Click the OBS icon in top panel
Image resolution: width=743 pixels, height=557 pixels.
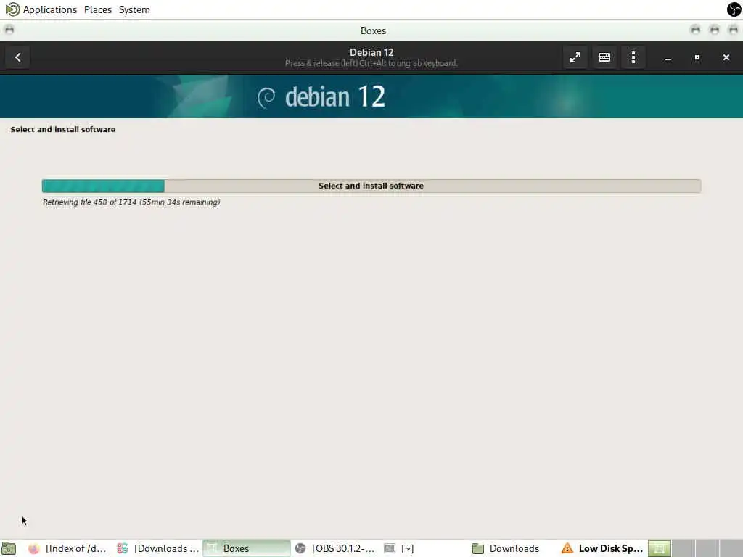(x=734, y=9)
